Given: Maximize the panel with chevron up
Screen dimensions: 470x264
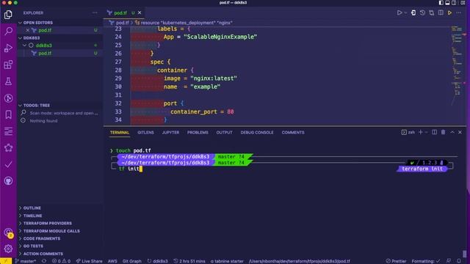Looking at the screenshot, I should tap(452, 132).
